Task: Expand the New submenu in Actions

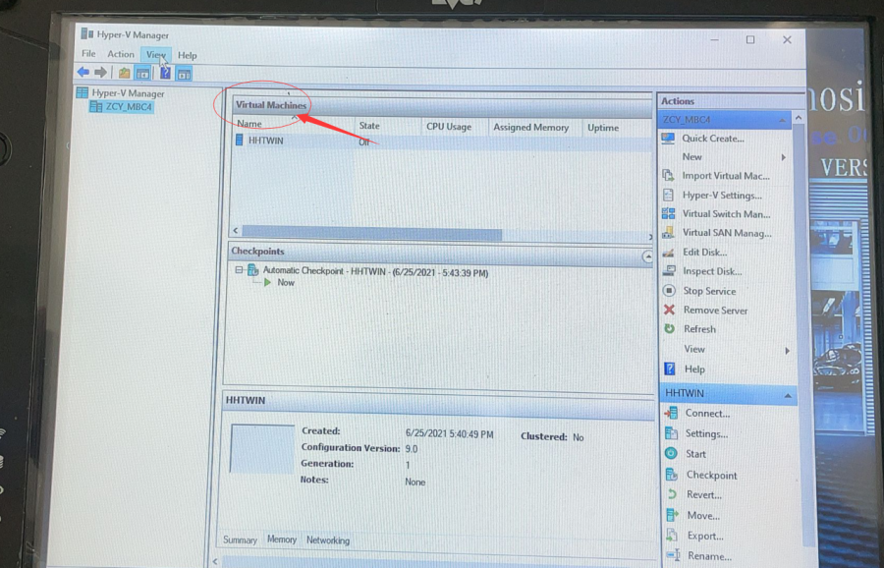Action: pos(691,156)
